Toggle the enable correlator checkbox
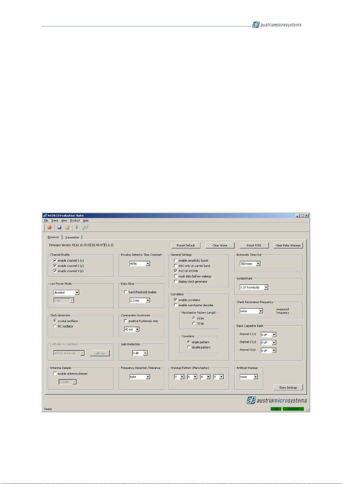Viewport: 342px width, 484px height. pyautogui.click(x=176, y=300)
